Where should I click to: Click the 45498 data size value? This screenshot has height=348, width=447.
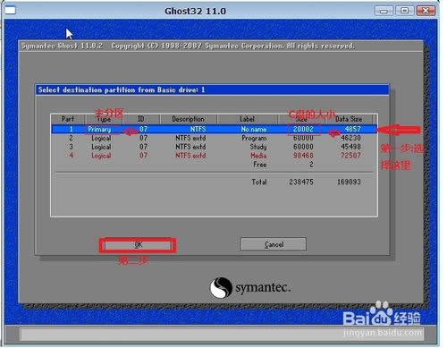coord(350,147)
